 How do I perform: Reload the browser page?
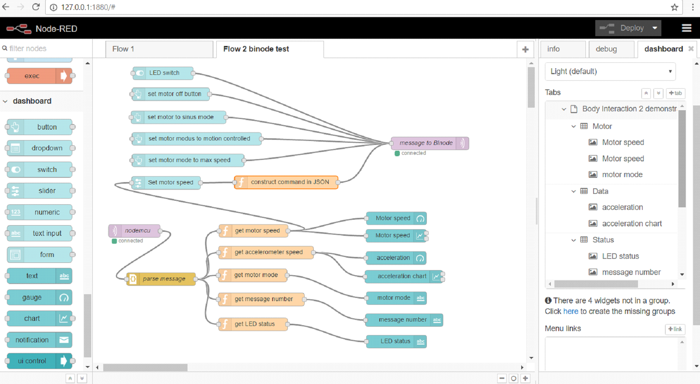coord(36,7)
